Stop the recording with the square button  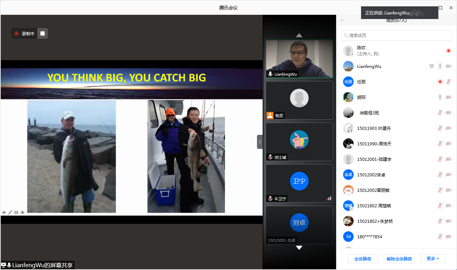tap(43, 33)
